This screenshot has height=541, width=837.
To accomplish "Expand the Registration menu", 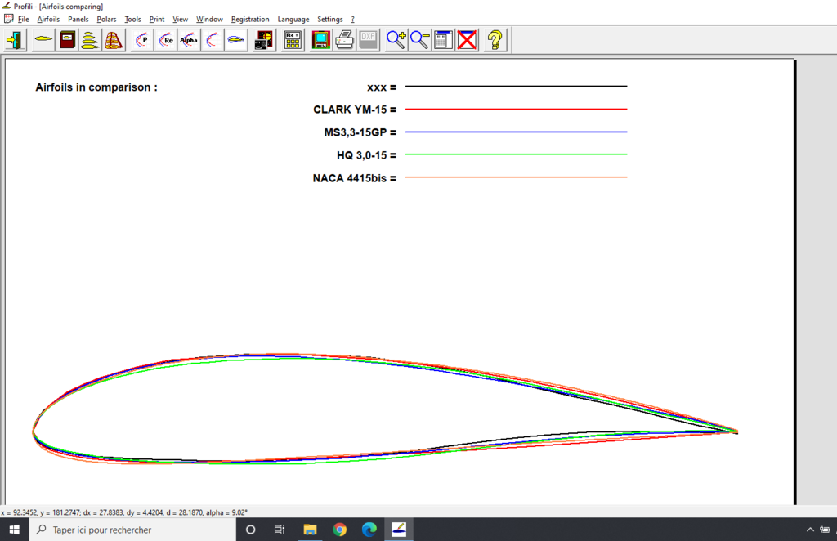I will pos(249,19).
